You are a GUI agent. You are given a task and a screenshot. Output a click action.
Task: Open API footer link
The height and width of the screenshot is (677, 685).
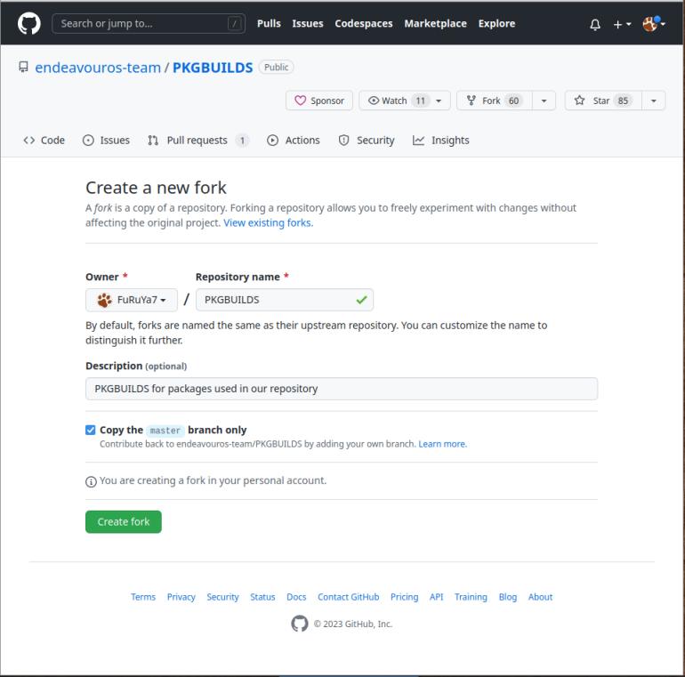click(x=436, y=597)
